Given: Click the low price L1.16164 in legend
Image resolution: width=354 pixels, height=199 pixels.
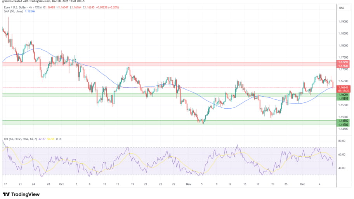Looking at the screenshot, I should 75,7.
